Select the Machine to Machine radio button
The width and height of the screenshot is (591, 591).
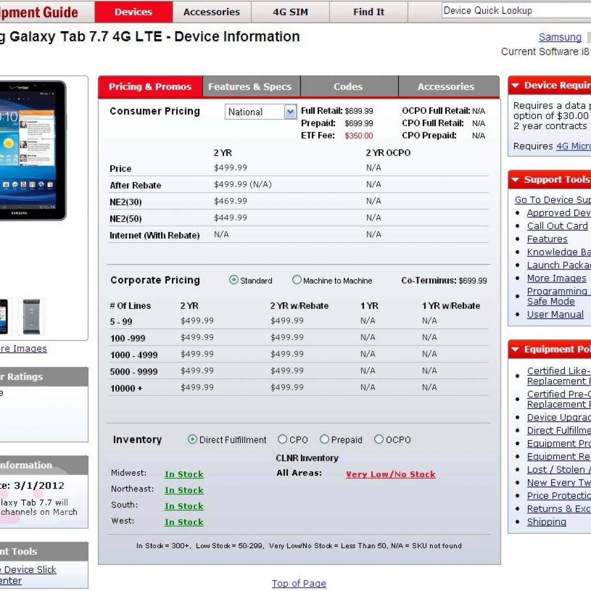pyautogui.click(x=296, y=280)
